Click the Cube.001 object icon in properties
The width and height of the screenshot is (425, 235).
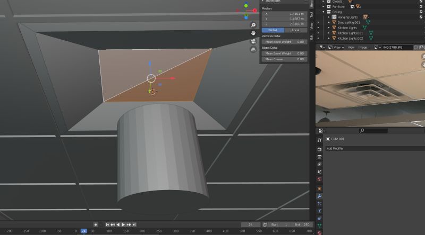328,139
